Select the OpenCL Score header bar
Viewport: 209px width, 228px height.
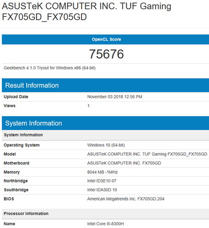coord(105,40)
